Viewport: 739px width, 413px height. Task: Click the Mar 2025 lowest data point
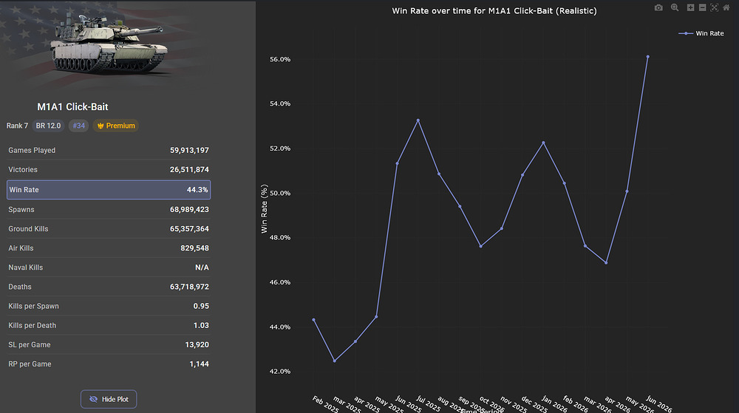(x=335, y=361)
